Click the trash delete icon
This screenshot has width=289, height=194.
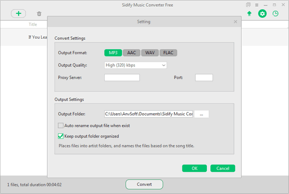(x=39, y=14)
